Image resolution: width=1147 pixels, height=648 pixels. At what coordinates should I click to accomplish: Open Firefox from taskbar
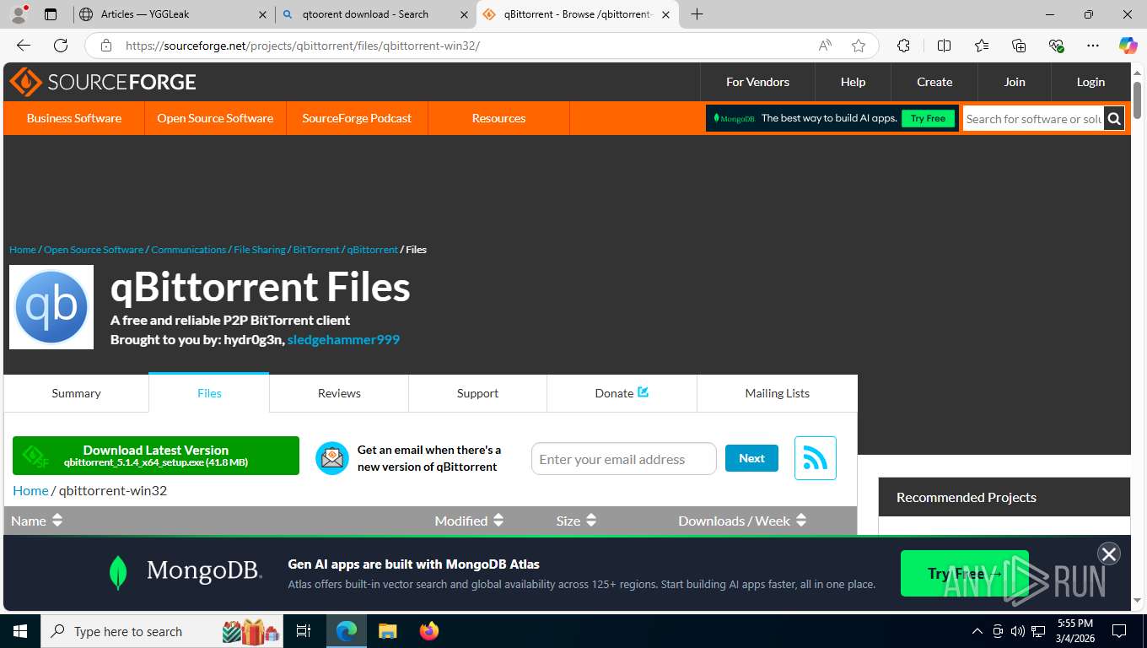click(429, 631)
